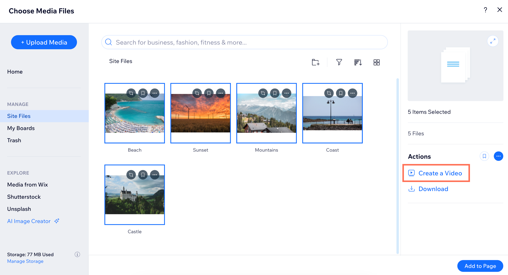Click the three-dot more options on Beach image
This screenshot has width=508, height=275.
[155, 93]
